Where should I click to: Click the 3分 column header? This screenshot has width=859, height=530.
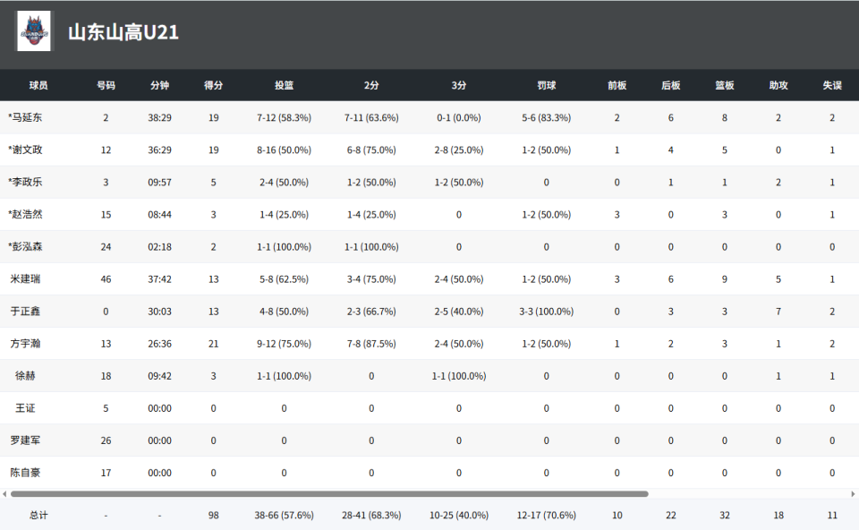tap(459, 86)
